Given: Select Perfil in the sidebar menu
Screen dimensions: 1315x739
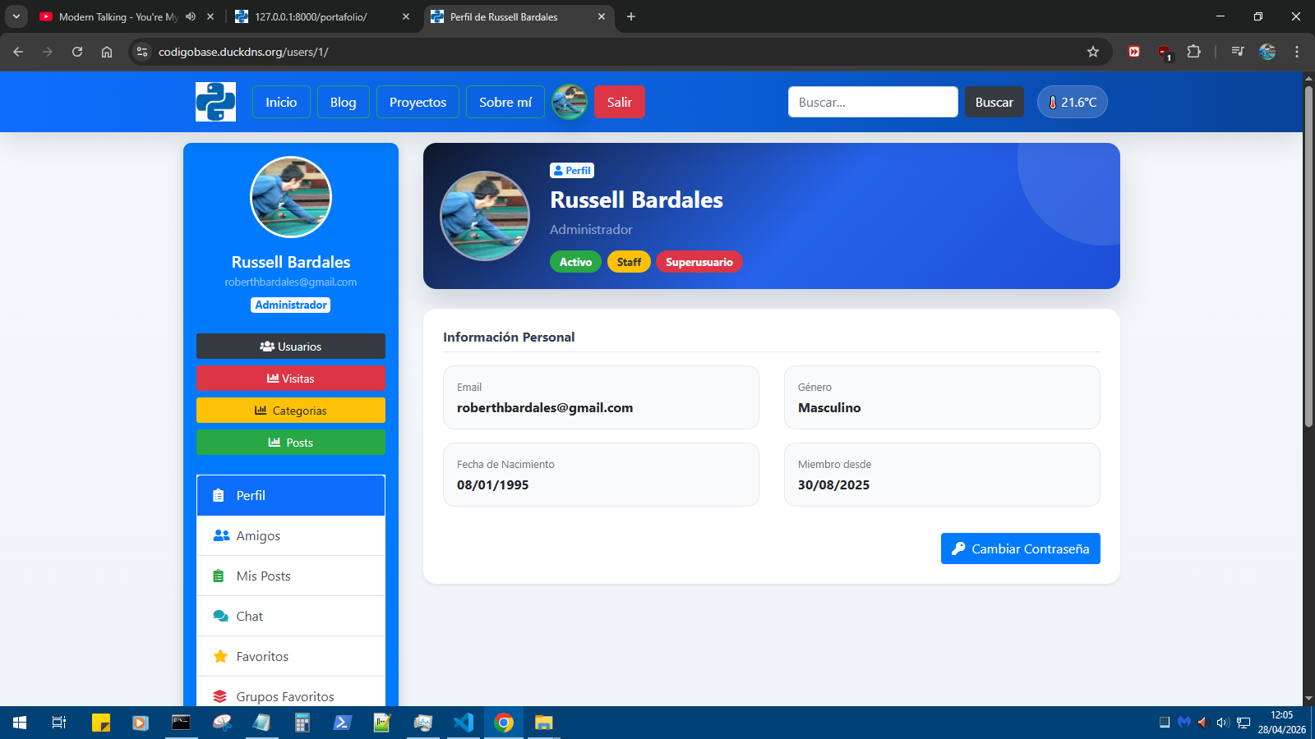Looking at the screenshot, I should 291,495.
